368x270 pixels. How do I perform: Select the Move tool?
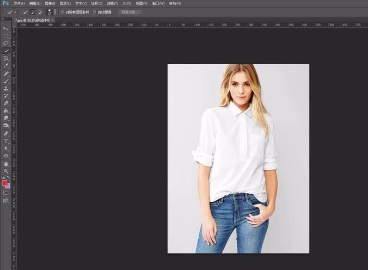coord(6,28)
